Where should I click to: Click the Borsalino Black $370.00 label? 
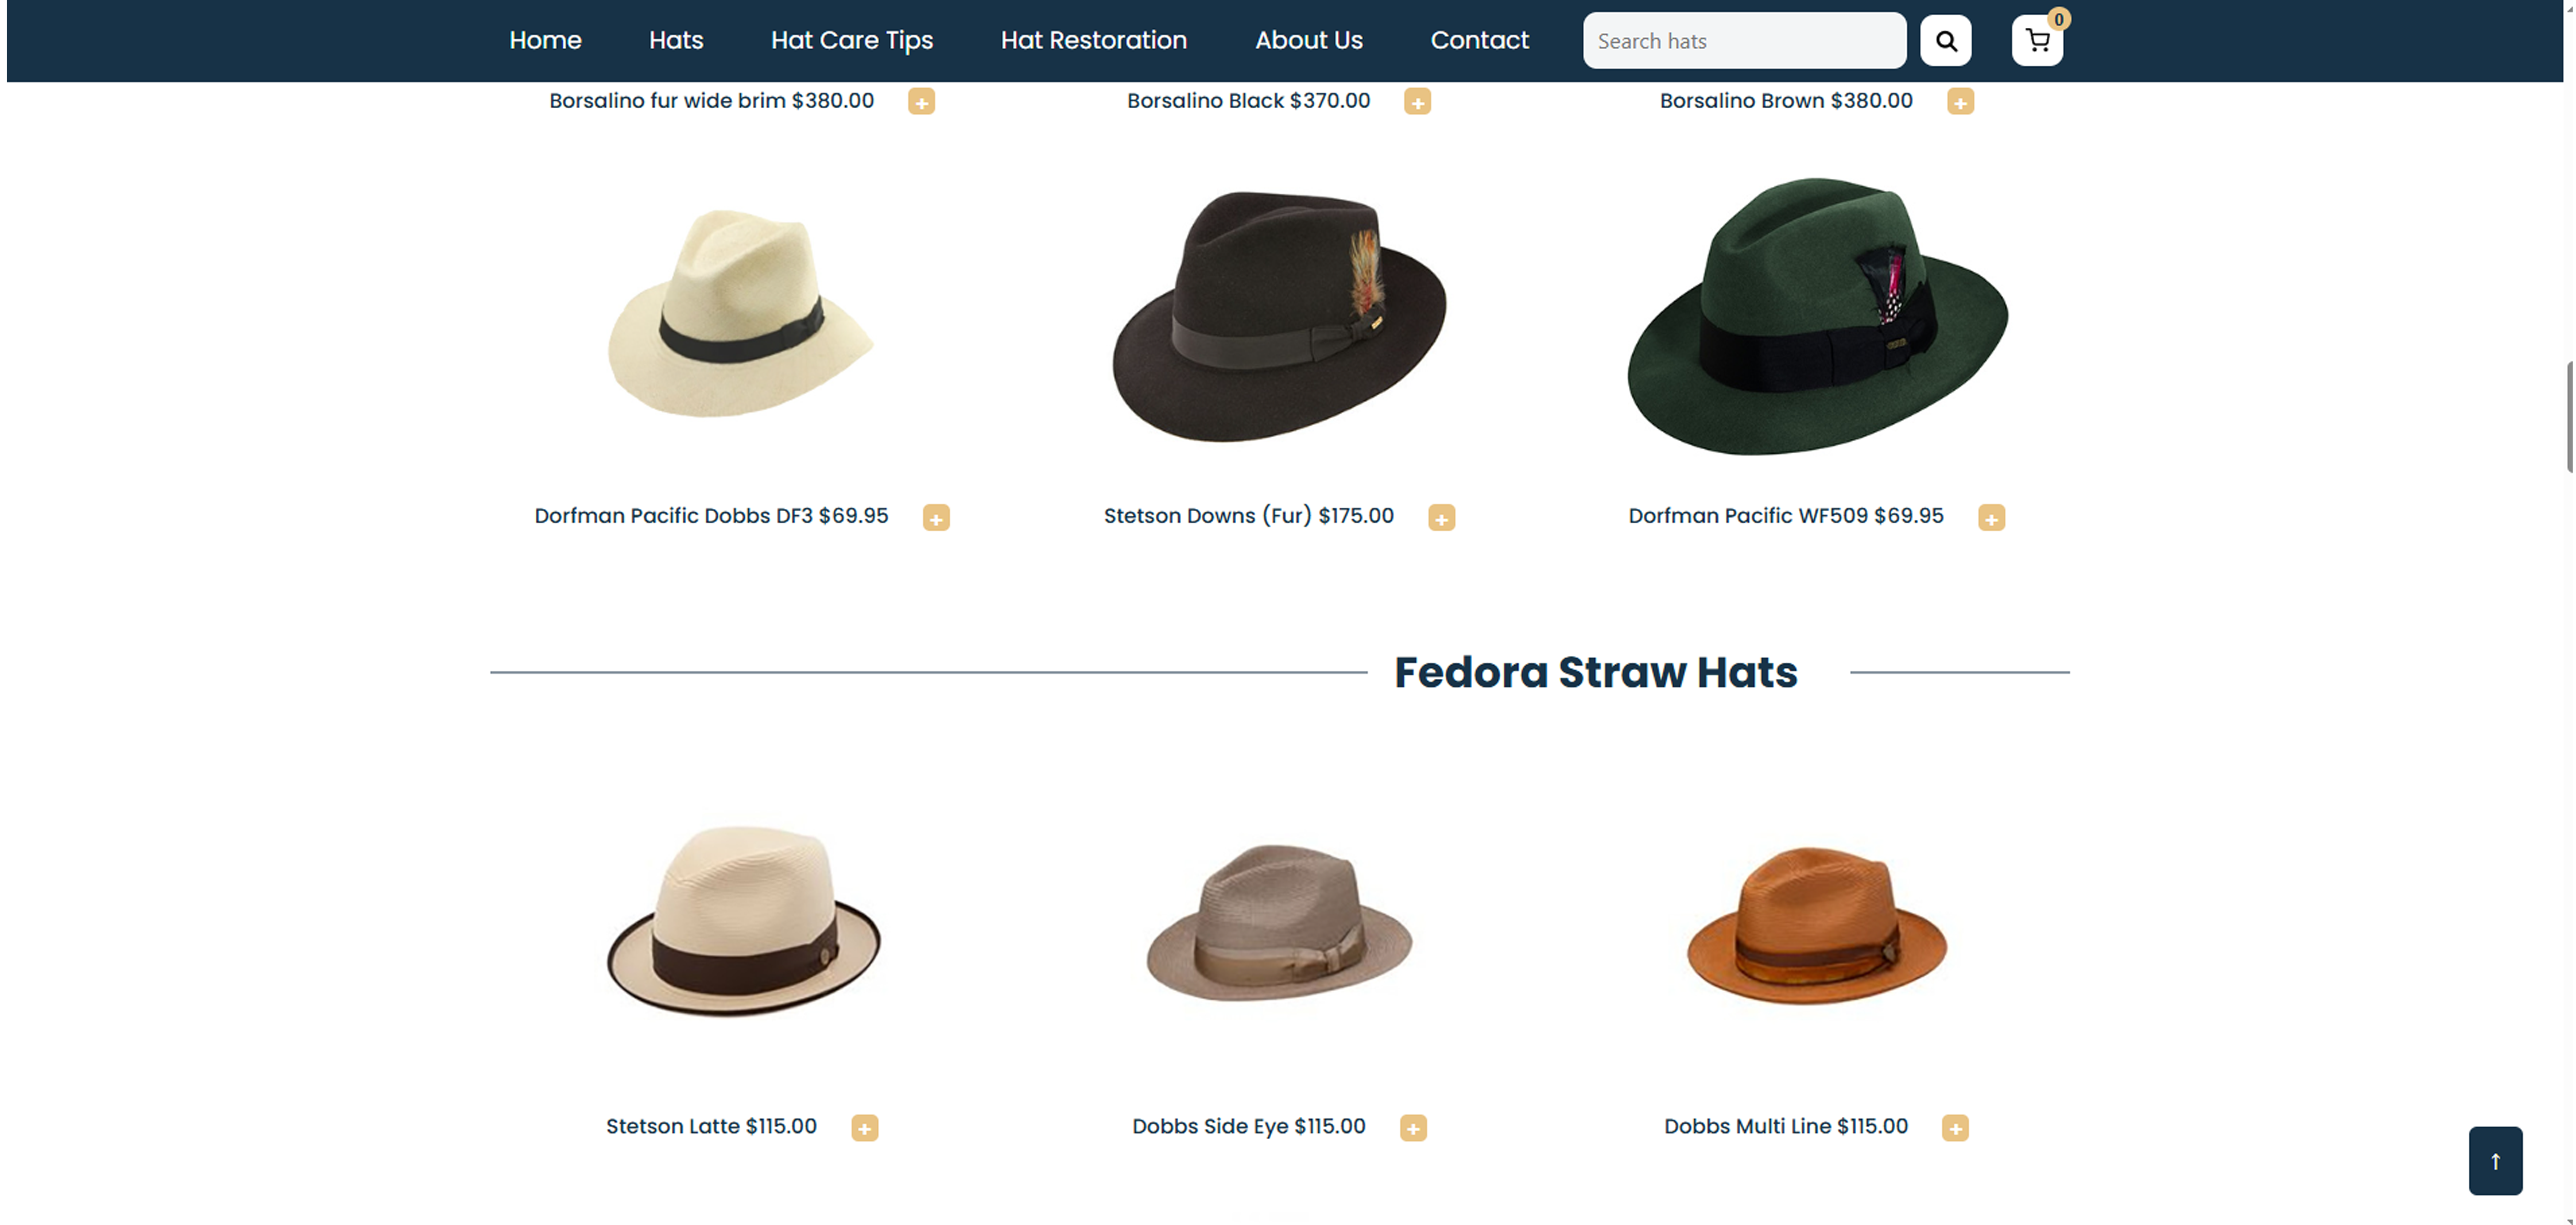click(1248, 101)
